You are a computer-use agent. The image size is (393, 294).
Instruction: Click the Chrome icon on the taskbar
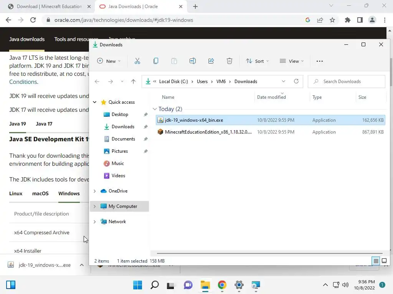222,285
